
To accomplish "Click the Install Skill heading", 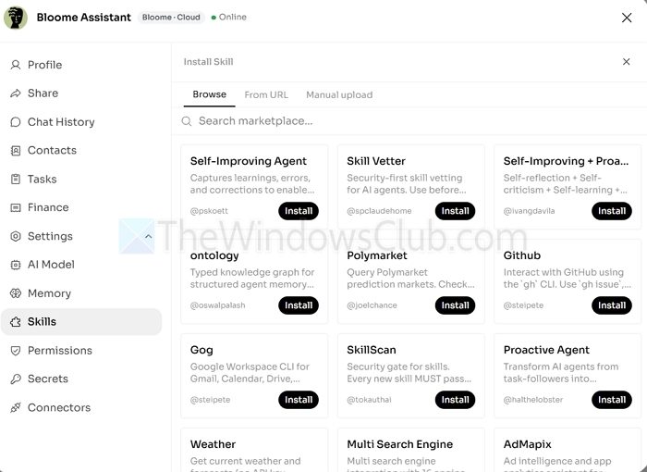I will (x=208, y=62).
